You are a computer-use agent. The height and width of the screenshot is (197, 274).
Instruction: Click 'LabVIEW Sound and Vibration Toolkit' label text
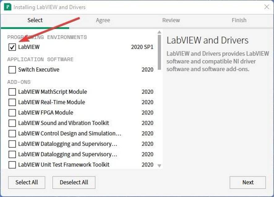coord(63,123)
